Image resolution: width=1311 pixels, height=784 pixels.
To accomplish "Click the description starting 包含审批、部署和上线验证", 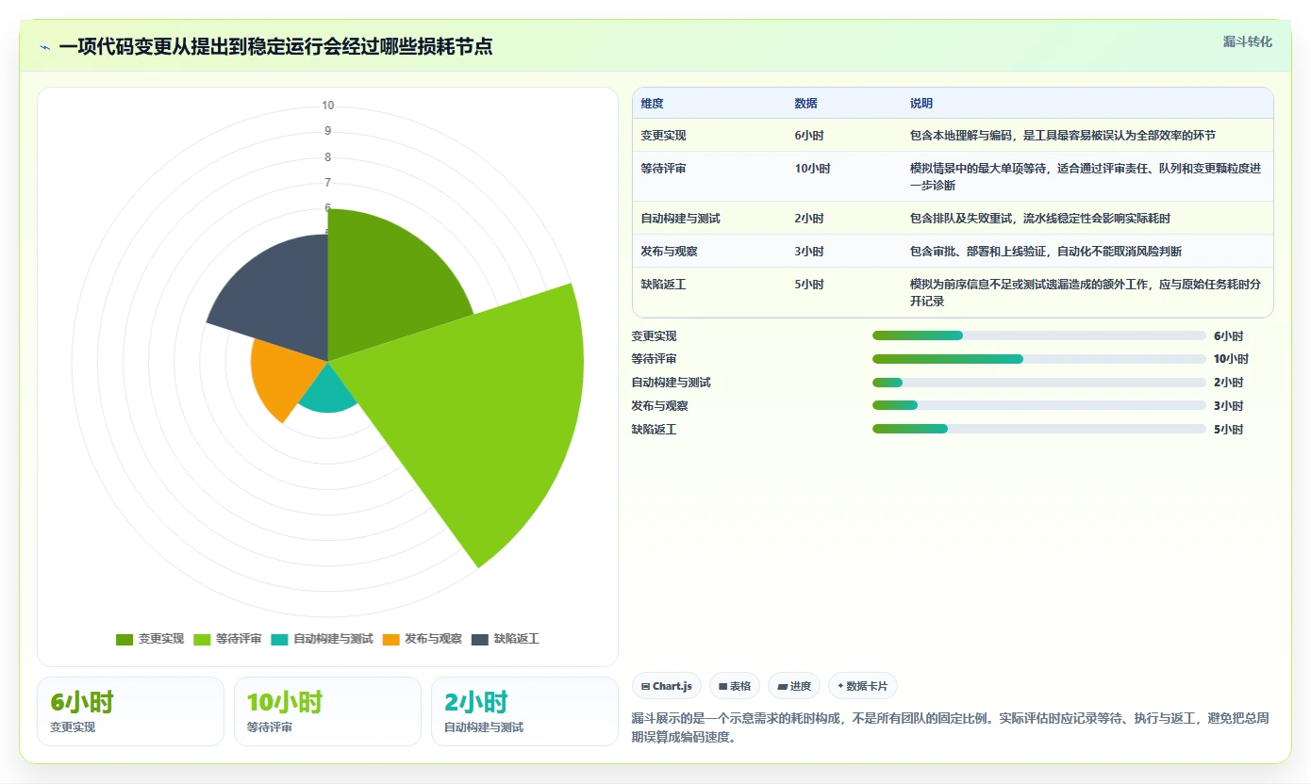I will (1045, 252).
